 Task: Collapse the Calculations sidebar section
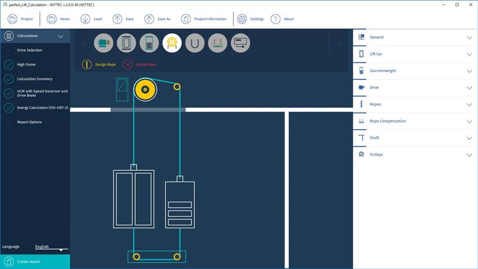pos(60,36)
